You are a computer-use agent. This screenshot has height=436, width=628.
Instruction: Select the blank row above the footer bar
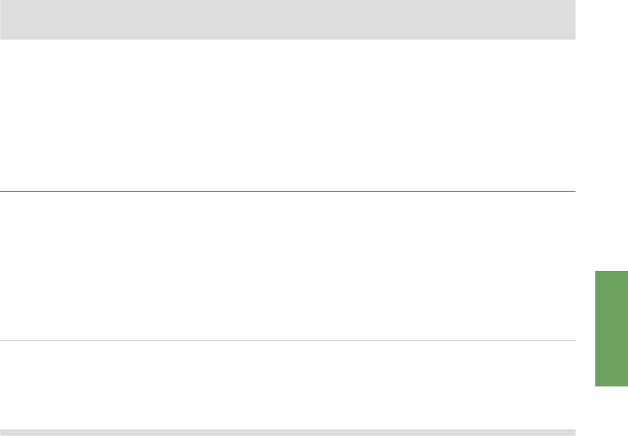[x=287, y=385]
